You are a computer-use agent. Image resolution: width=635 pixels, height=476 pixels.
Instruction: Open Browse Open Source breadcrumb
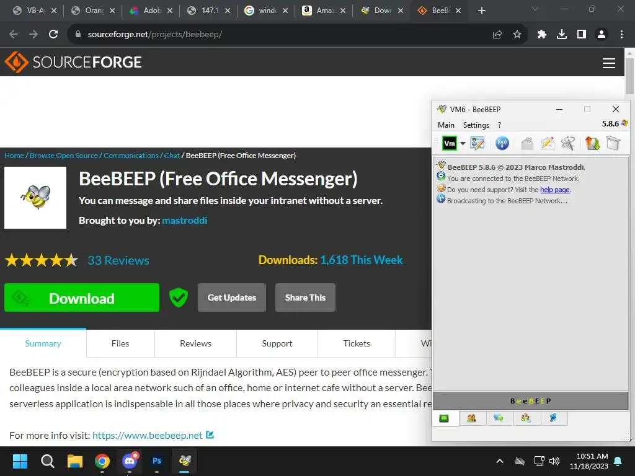[64, 156]
